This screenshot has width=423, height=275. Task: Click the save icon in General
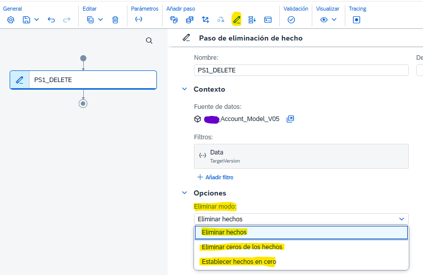(x=26, y=20)
